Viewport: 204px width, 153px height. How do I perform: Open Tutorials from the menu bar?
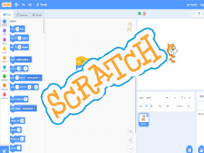coord(42,5)
